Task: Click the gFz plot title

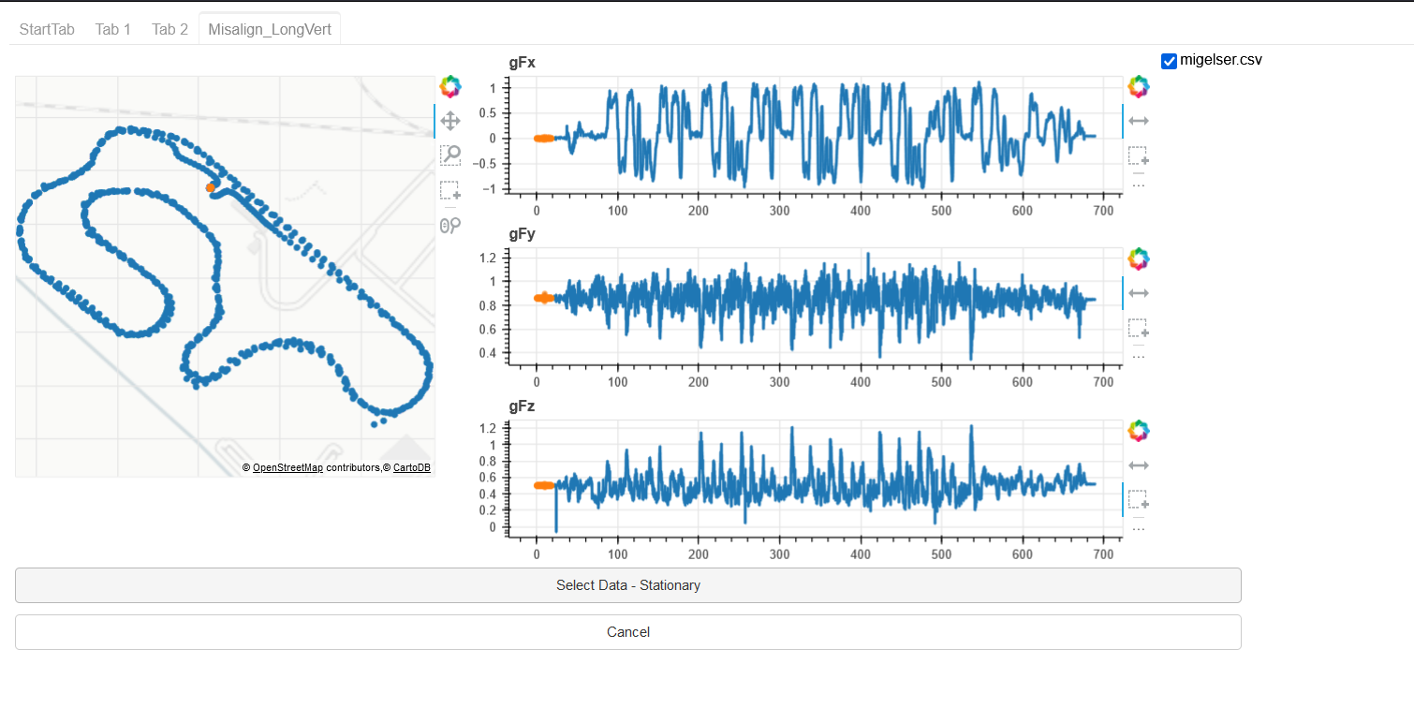Action: [x=523, y=406]
